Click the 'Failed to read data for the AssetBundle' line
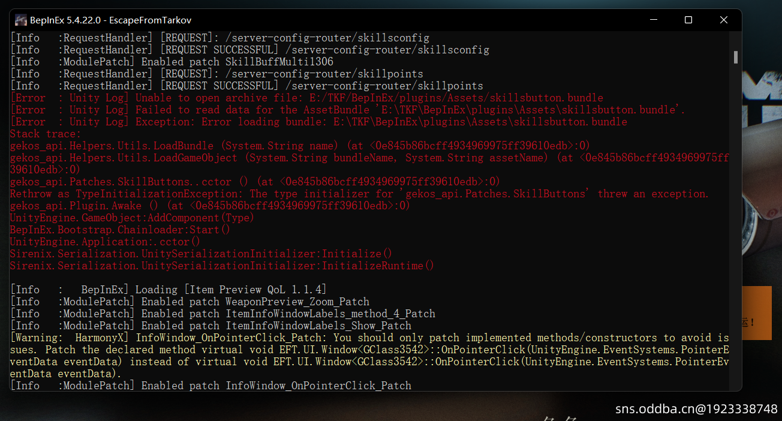This screenshot has width=782, height=421. pos(347,110)
